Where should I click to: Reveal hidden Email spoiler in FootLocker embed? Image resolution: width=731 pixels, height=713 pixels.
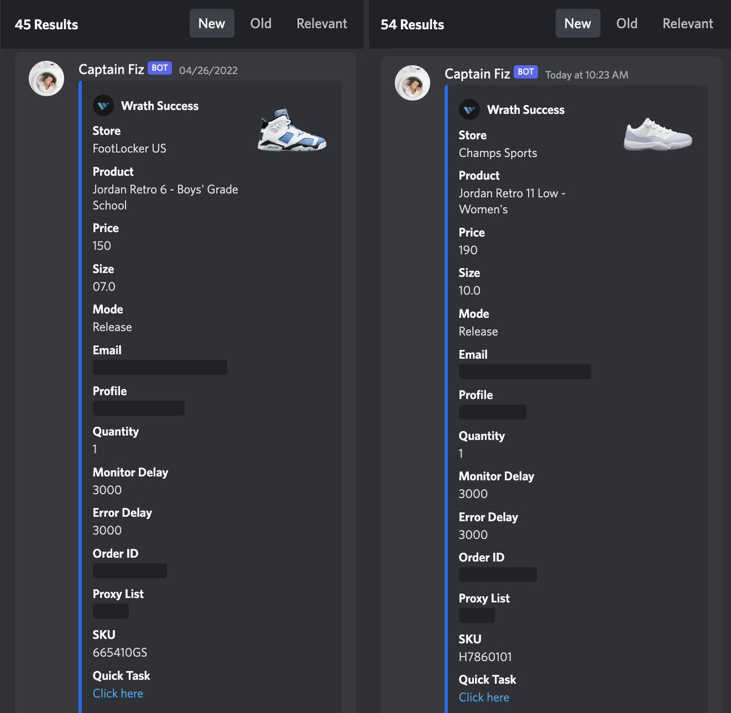tap(160, 367)
